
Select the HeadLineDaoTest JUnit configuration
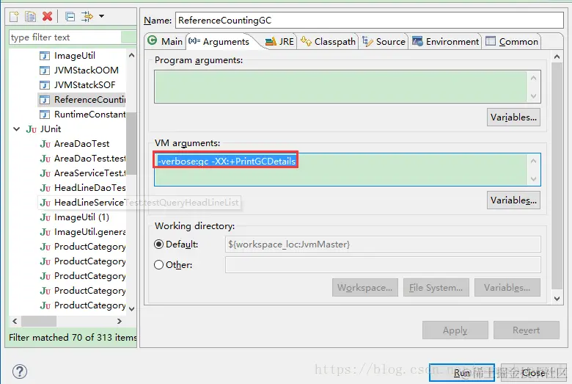(89, 188)
